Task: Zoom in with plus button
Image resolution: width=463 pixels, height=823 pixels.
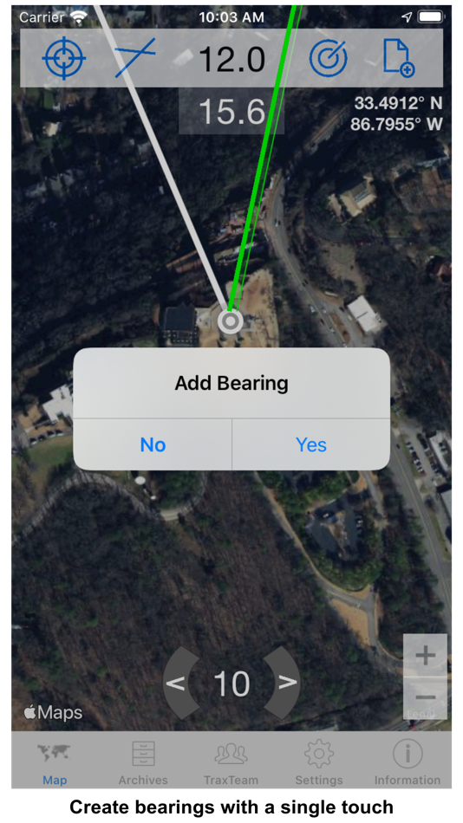Action: [425, 655]
